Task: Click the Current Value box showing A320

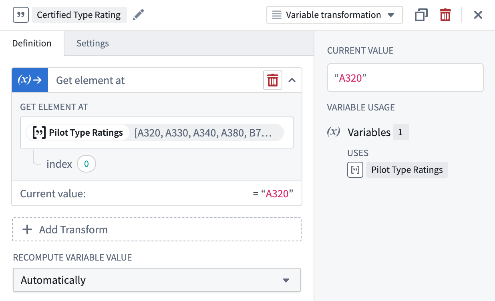Action: point(405,78)
